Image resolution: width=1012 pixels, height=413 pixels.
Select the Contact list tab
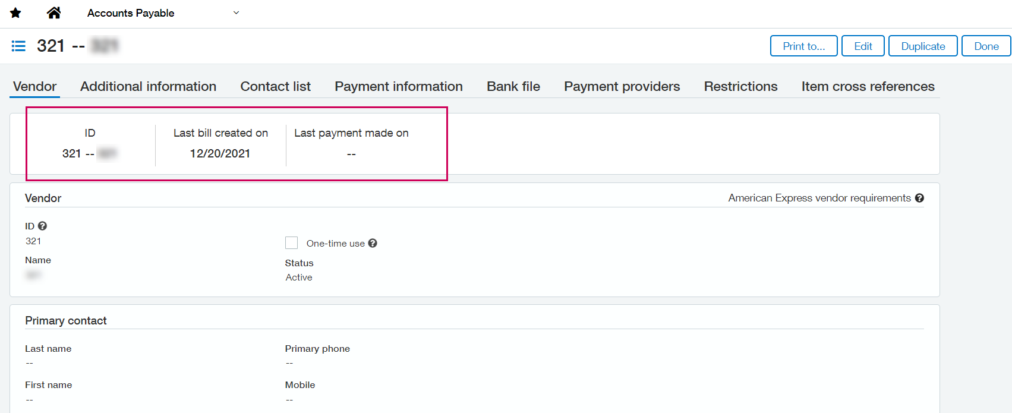pos(276,86)
